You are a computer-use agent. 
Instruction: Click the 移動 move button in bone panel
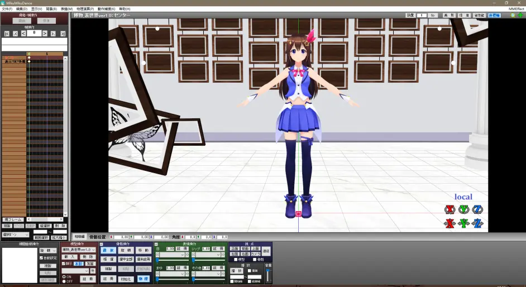click(144, 251)
